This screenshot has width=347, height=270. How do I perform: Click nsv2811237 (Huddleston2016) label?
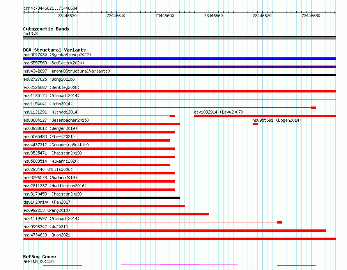tap(55, 186)
